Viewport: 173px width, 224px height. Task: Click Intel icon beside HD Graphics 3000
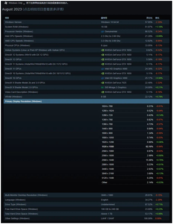[x=102, y=78]
